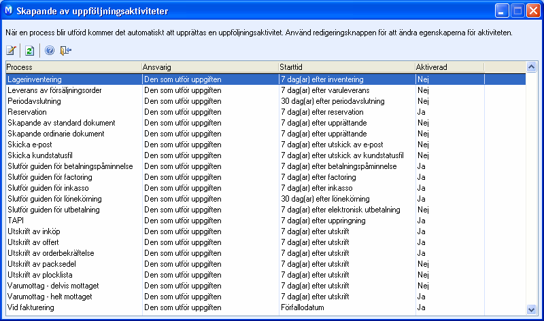
Task: Select the TAPI process row
Action: tap(265, 221)
